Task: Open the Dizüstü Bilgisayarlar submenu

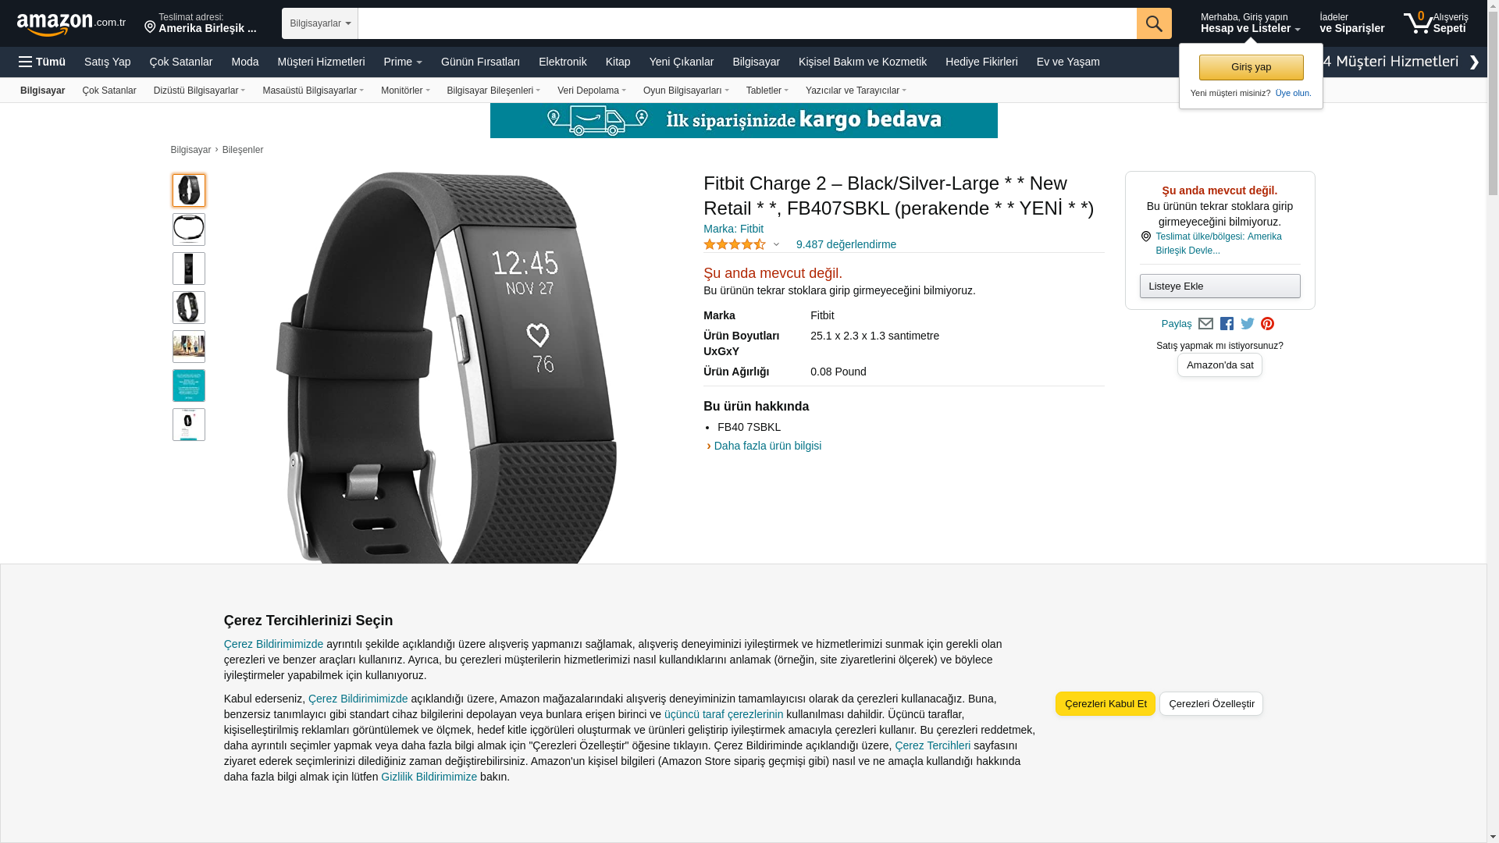Action: coord(199,91)
